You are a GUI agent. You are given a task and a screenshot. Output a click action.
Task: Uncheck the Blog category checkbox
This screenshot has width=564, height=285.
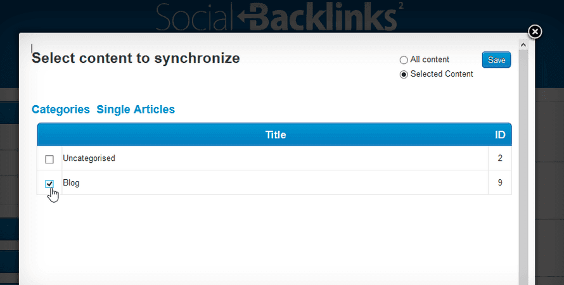point(49,184)
